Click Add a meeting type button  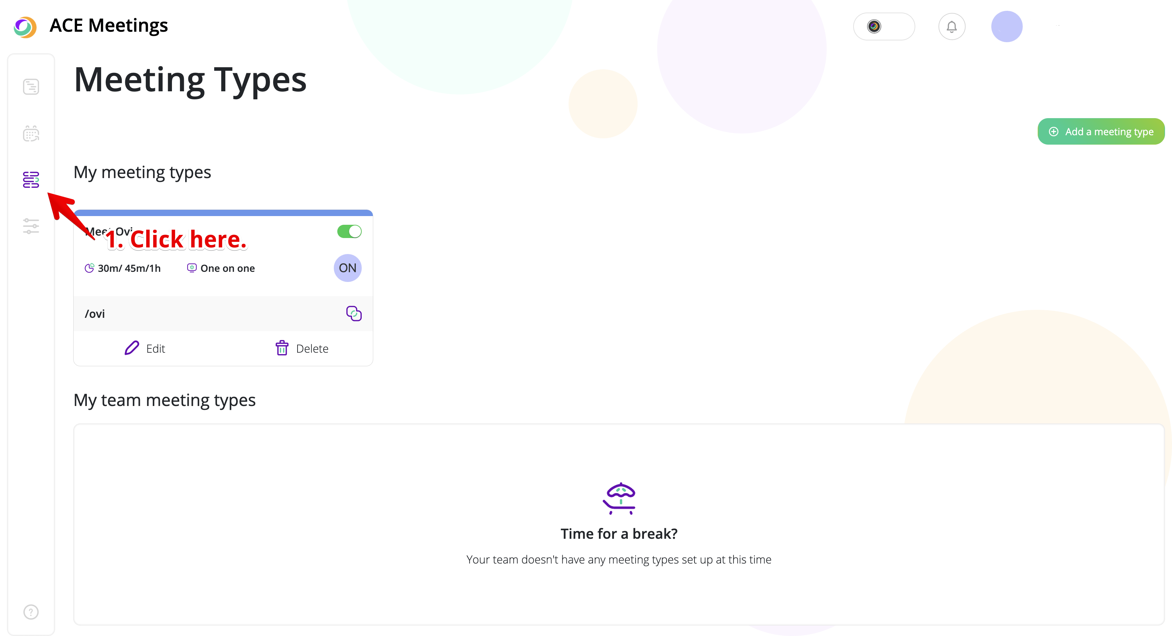click(x=1100, y=132)
